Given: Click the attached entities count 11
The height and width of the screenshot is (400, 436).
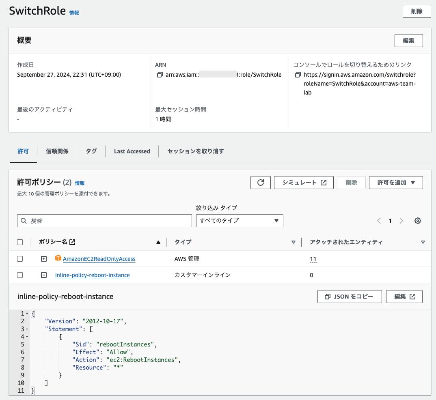Looking at the screenshot, I should coord(313,259).
